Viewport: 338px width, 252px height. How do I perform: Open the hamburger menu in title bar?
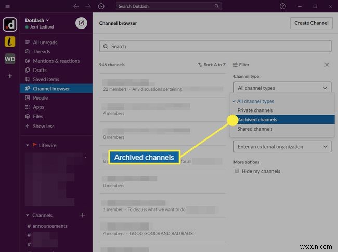[8, 6]
